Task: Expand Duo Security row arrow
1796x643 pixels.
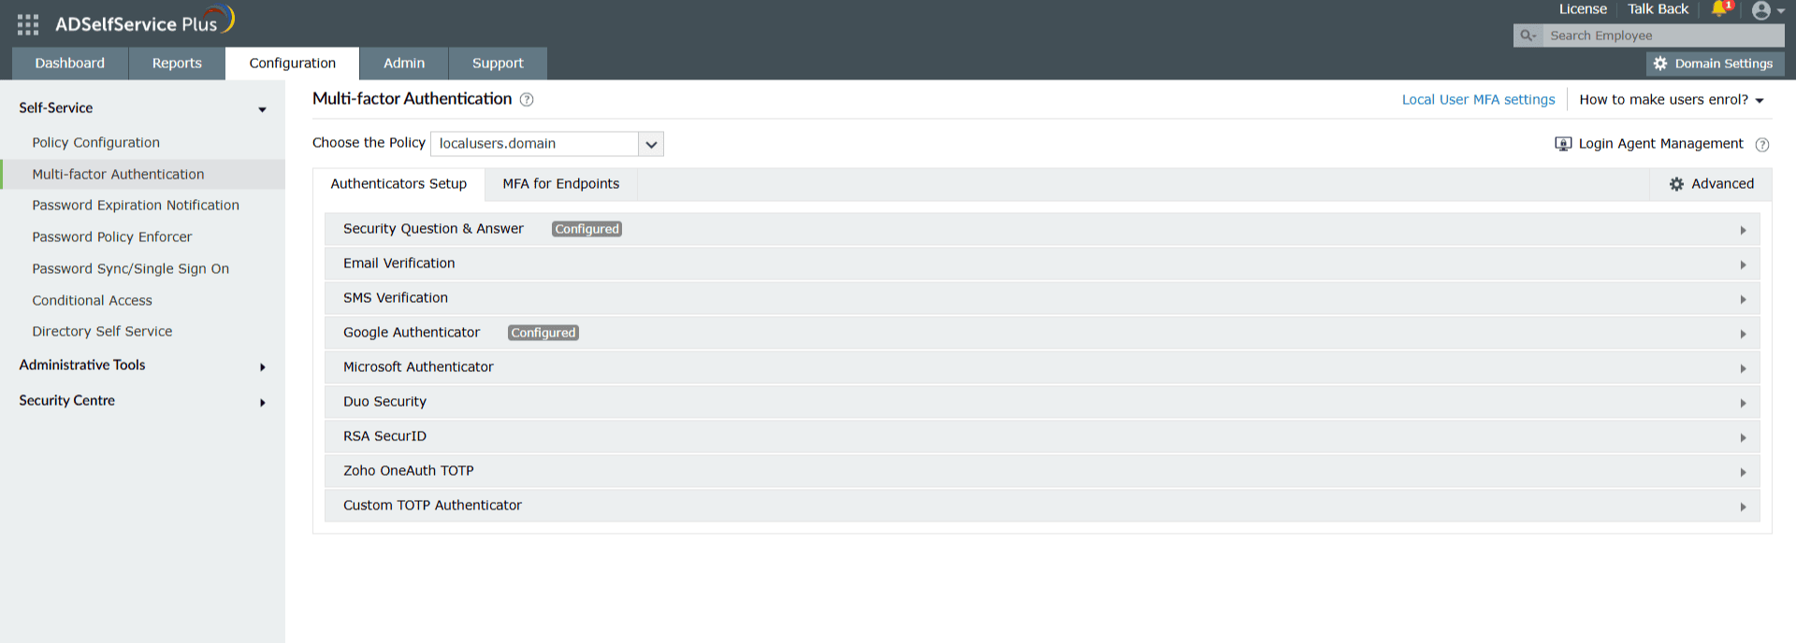Action: click(x=1743, y=403)
